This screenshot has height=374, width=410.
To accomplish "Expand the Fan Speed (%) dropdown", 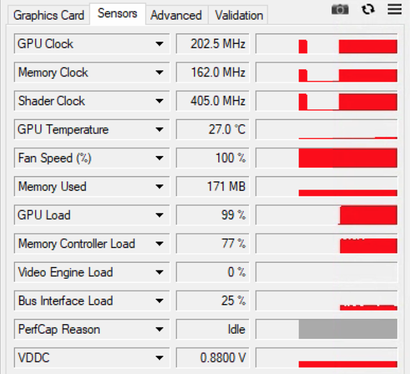I will [160, 158].
